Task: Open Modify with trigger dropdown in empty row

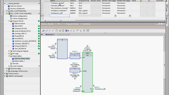Action: tap(130, 16)
